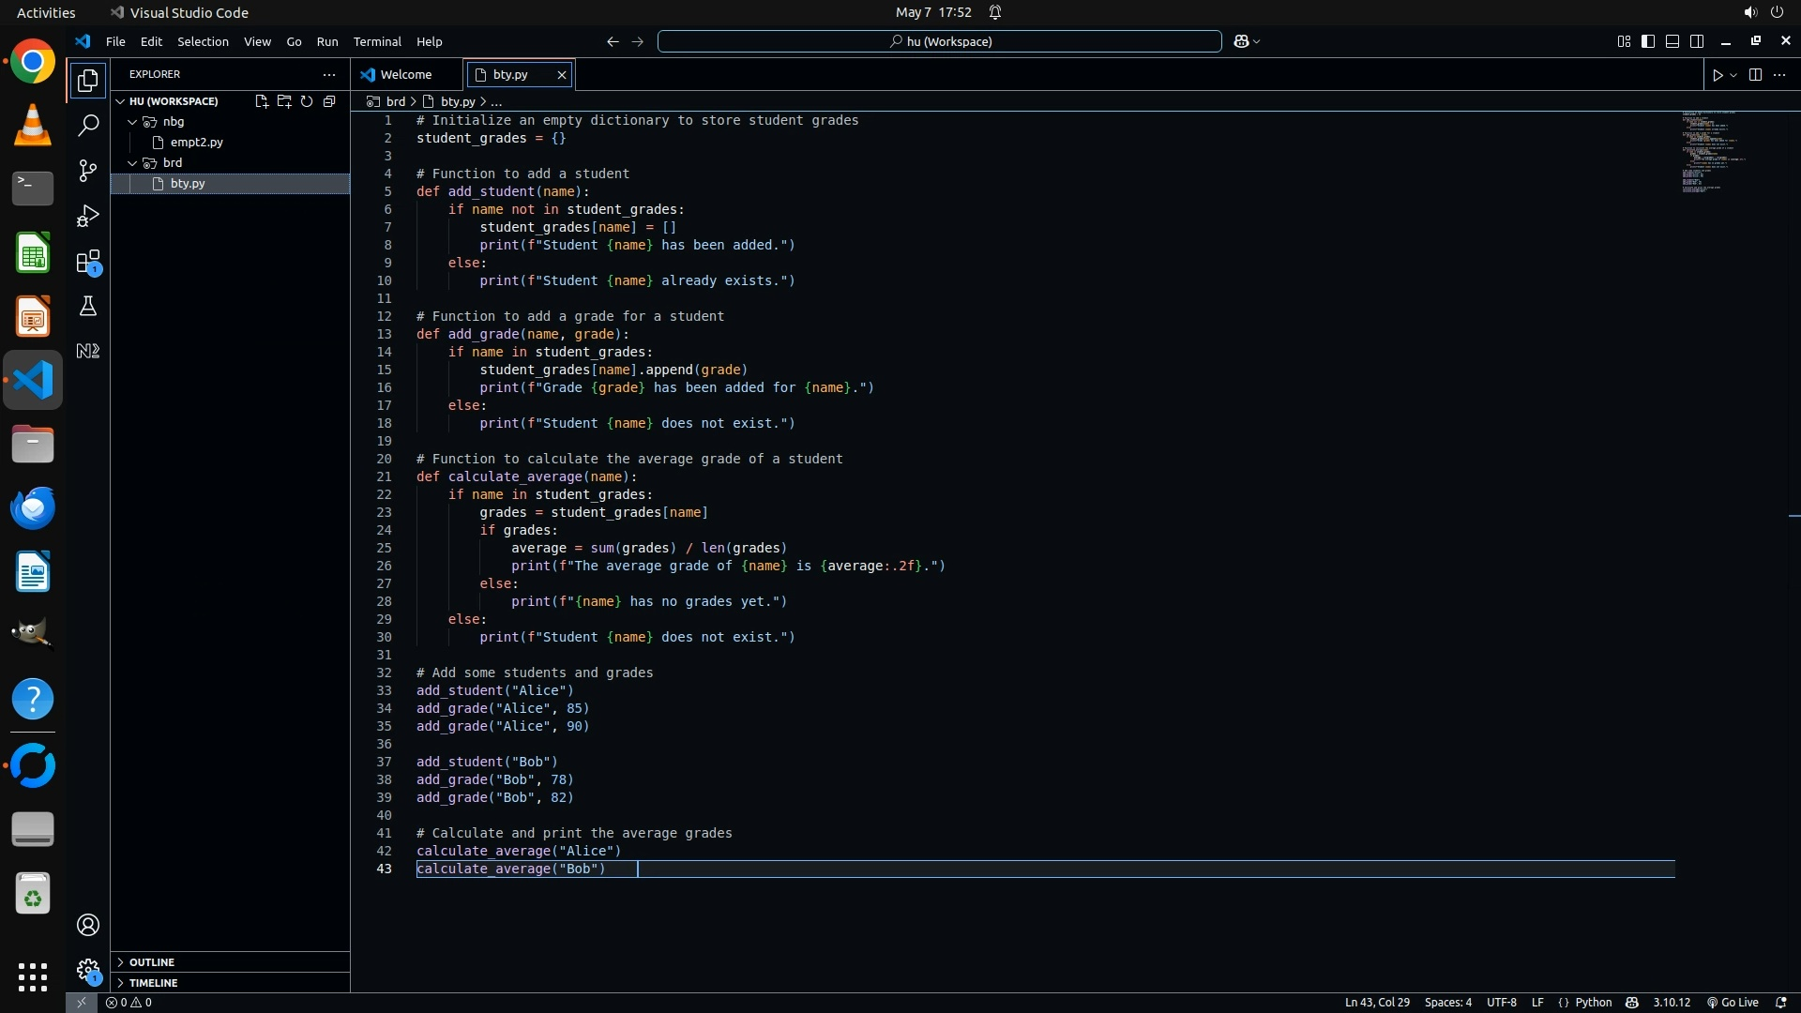This screenshot has height=1013, width=1801.
Task: Click Go Live in status bar
Action: click(x=1732, y=1003)
